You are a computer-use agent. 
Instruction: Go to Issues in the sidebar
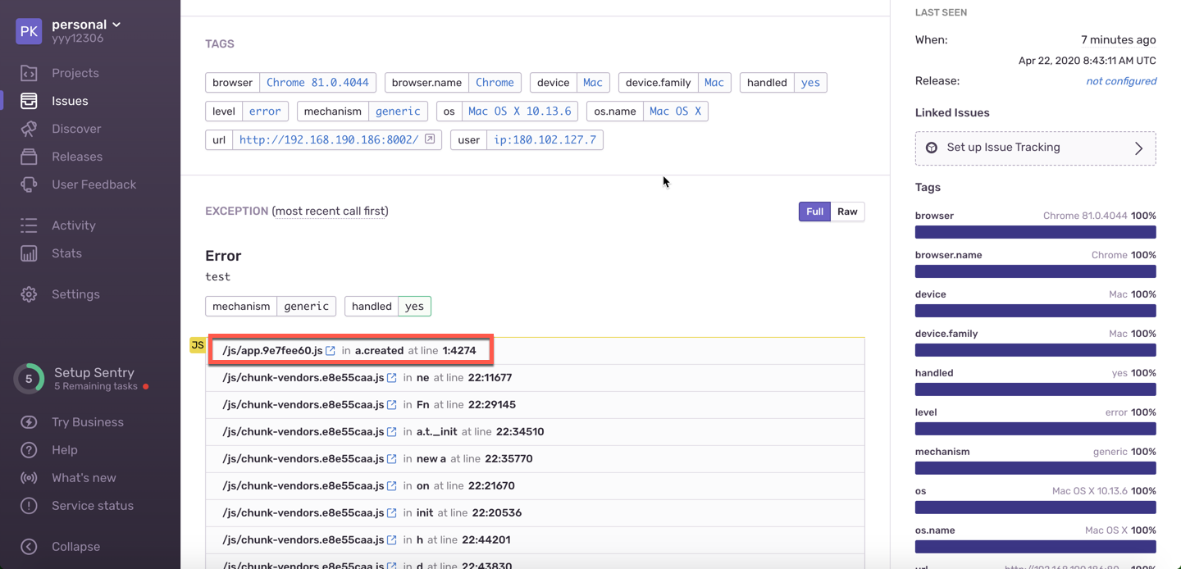[70, 101]
